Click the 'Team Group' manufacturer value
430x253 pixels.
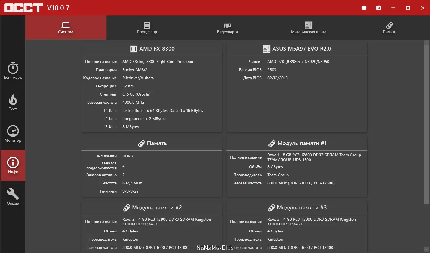278,175
